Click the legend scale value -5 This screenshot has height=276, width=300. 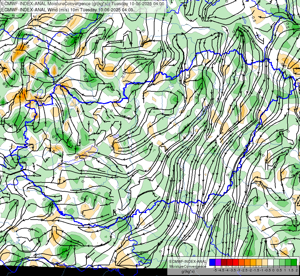tap(215, 270)
